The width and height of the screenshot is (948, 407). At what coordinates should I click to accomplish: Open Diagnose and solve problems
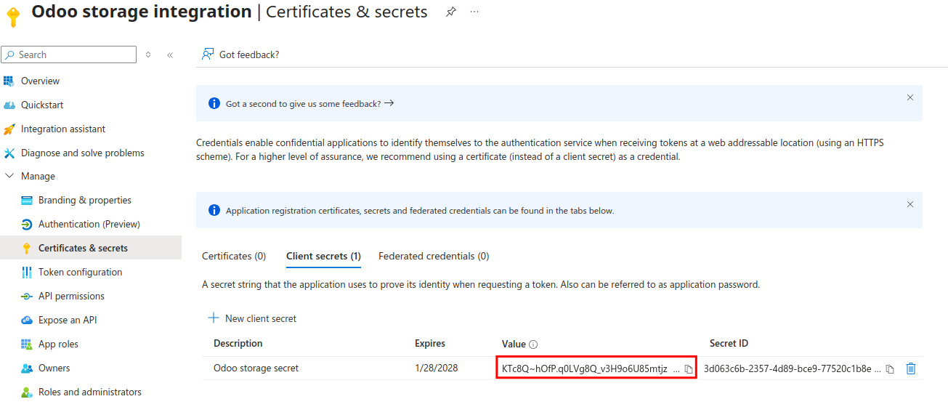(83, 153)
